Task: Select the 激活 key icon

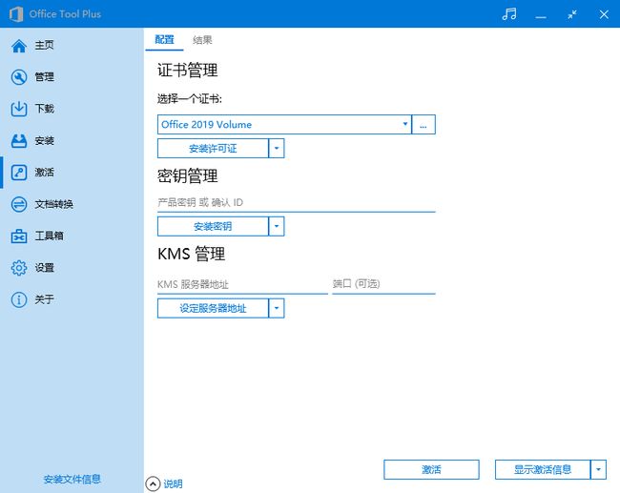Action: [18, 173]
